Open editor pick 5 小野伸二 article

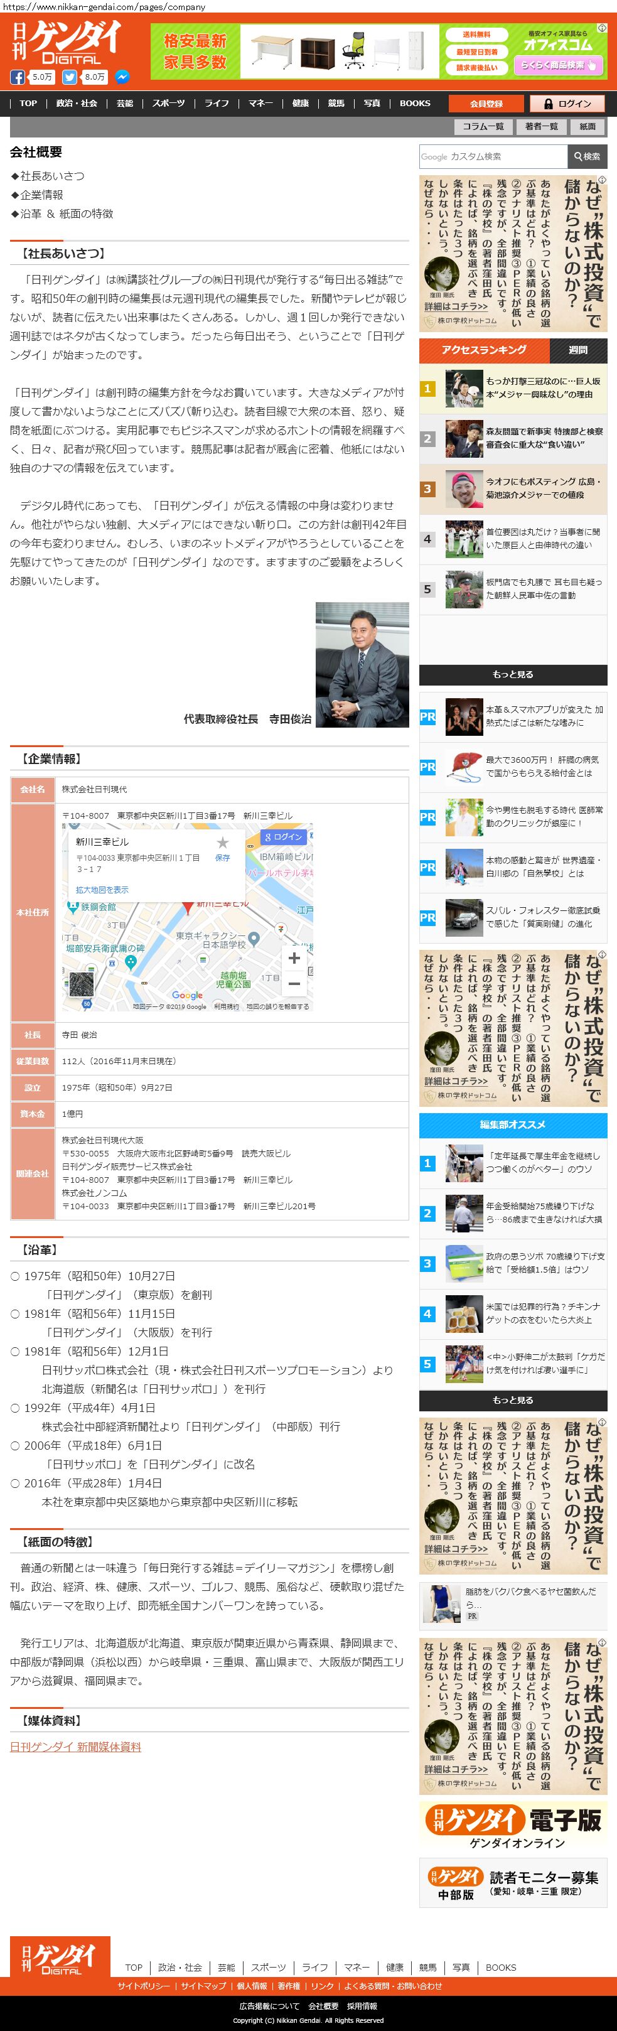coord(513,1364)
